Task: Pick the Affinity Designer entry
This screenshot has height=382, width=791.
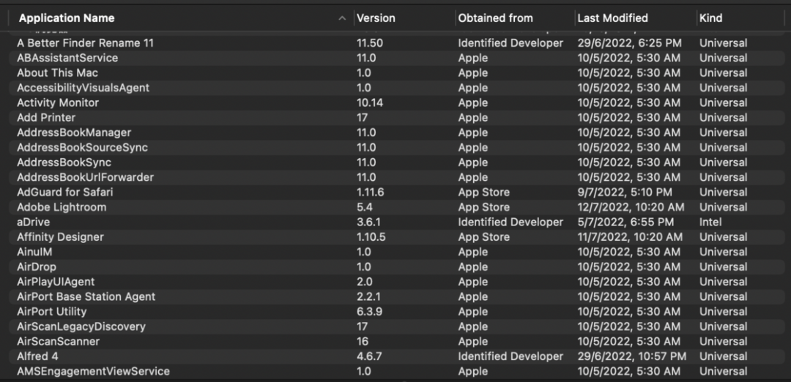Action: tap(60, 237)
